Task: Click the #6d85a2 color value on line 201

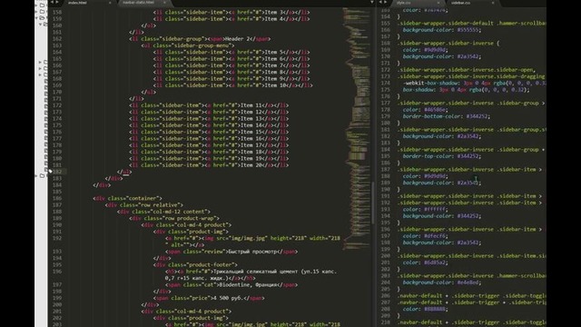Action: [435, 263]
